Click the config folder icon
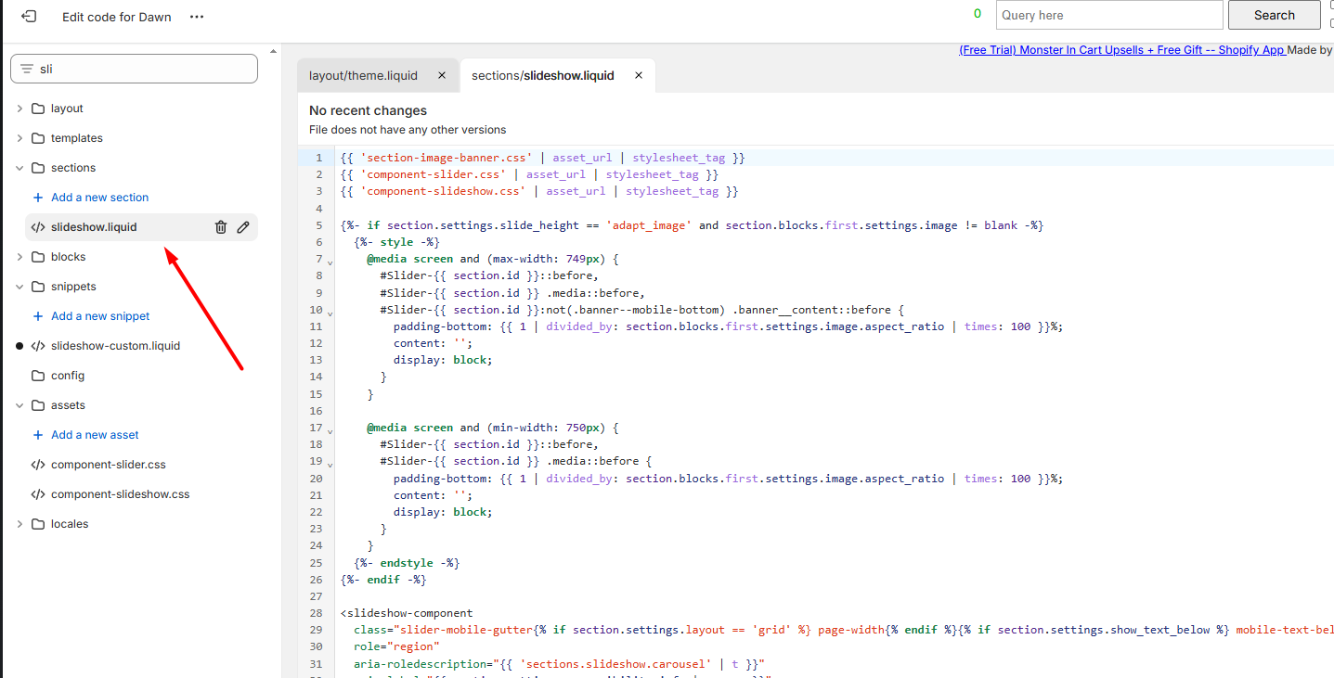 coord(38,376)
